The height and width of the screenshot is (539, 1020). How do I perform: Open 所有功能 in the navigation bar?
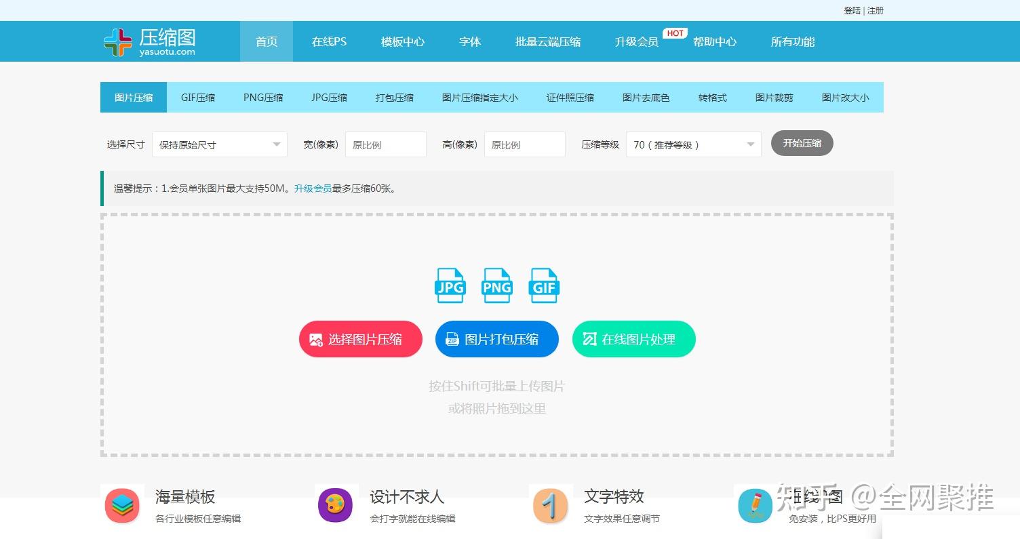pyautogui.click(x=793, y=41)
